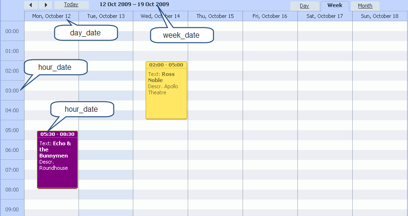Click the 12 Oct 2009 – 19 Oct 2009 range title
The width and height of the screenshot is (408, 216).
point(134,4)
